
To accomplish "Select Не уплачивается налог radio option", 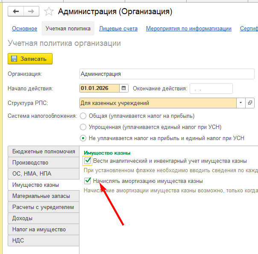I will [83, 138].
